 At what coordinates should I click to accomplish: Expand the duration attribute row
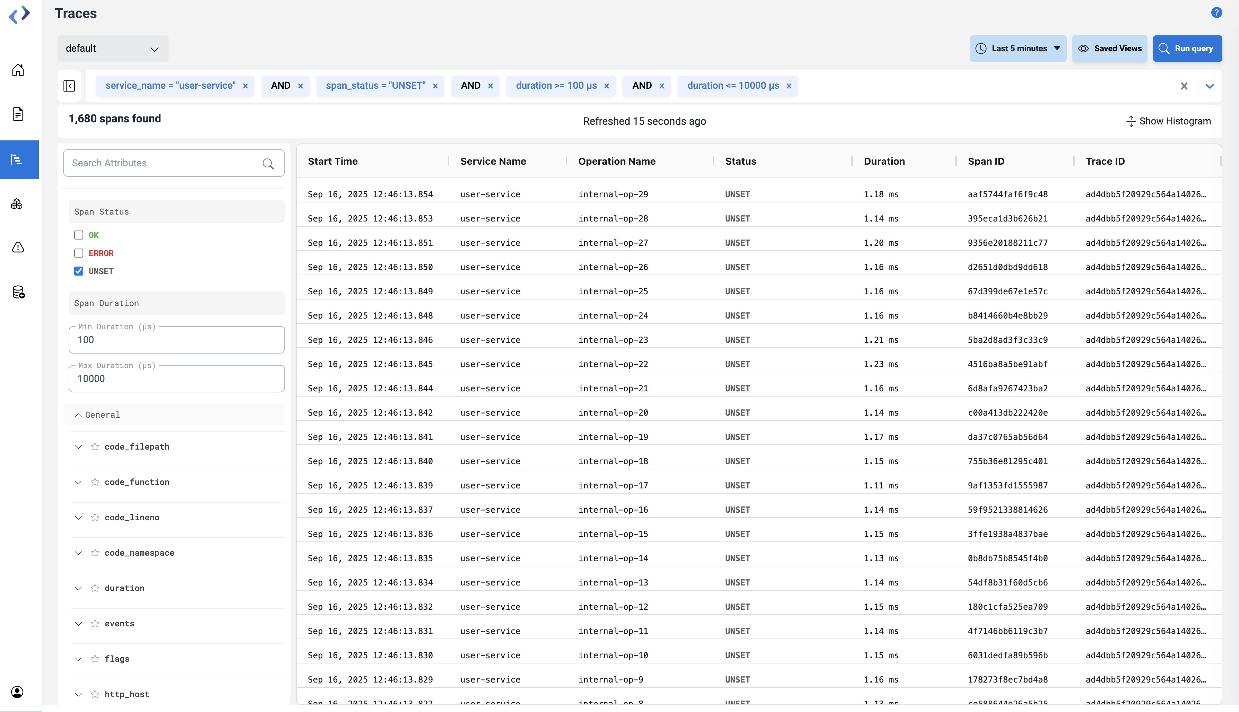78,588
